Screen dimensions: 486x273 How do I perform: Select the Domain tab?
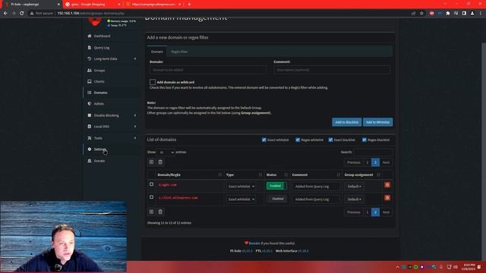click(157, 52)
